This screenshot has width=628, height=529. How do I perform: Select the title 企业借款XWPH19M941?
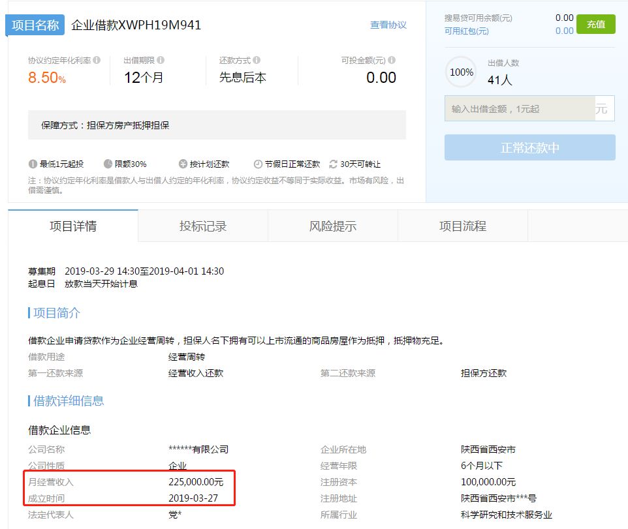tap(136, 25)
